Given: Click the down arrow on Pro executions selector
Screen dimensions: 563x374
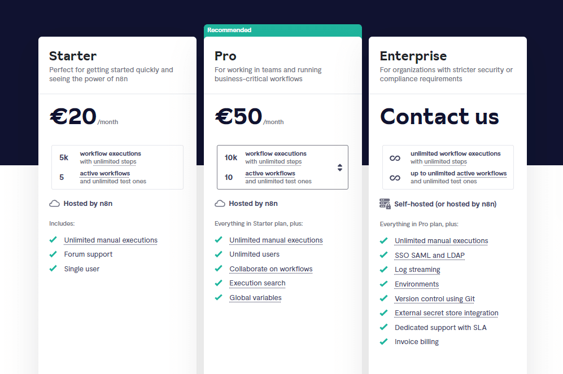Looking at the screenshot, I should point(340,170).
